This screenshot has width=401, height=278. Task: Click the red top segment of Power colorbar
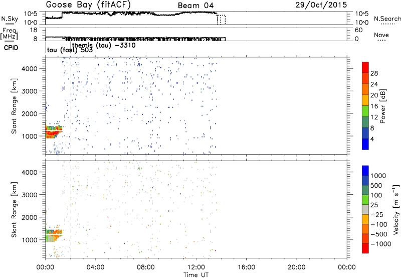[x=365, y=67]
